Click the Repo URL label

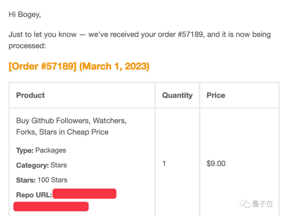[34, 195]
